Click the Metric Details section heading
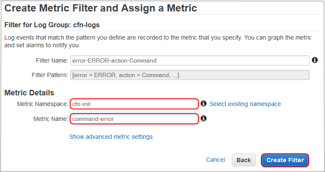Viewport: 325px width, 172px height. 29,93
